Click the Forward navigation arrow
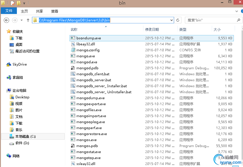Image resolution: width=243 pixels, height=167 pixels. [x=15, y=20]
